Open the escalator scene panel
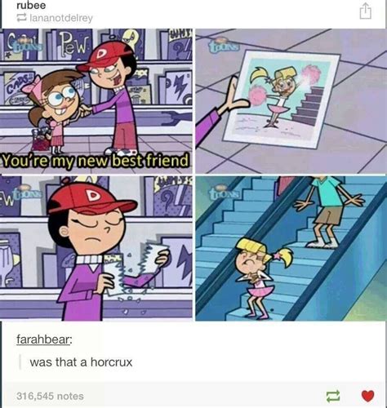 coord(291,248)
